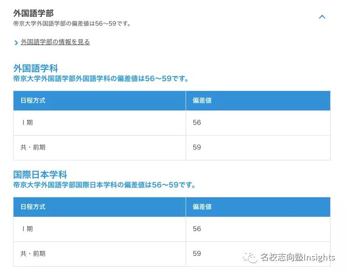The width and height of the screenshot is (346, 273).
Task: Click 日程方式 header in first table
Action: pyautogui.click(x=33, y=100)
